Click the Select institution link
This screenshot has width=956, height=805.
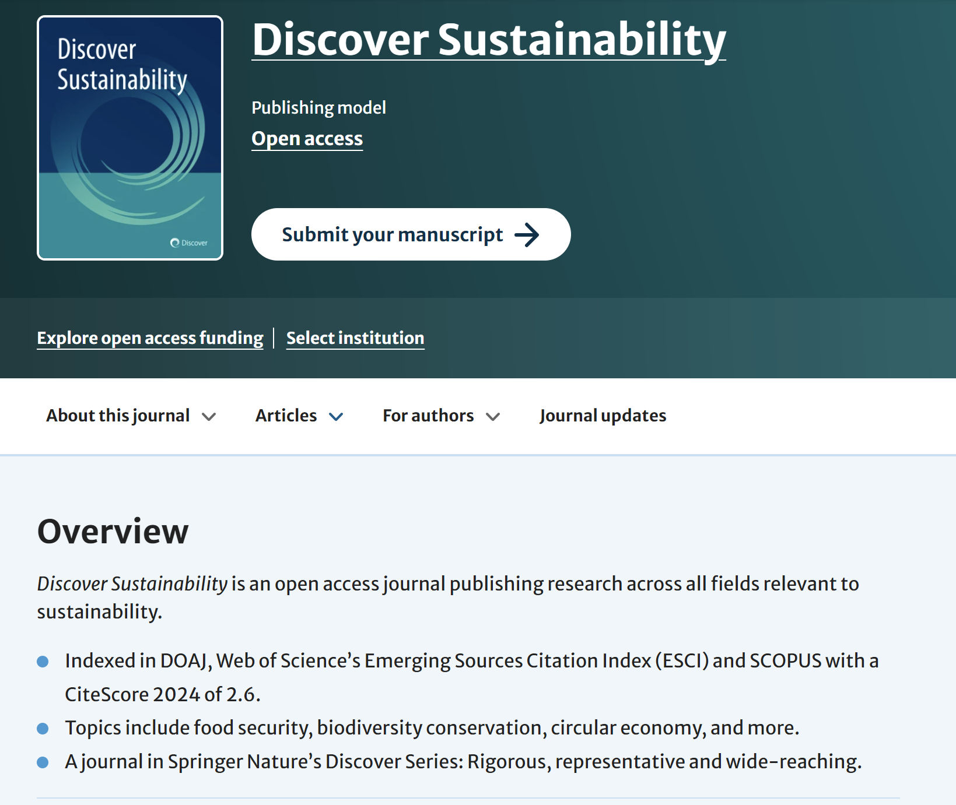pos(355,338)
